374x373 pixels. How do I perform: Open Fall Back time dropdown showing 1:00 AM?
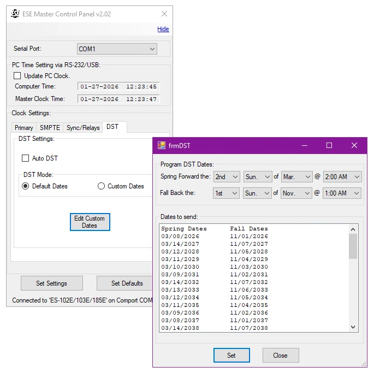pyautogui.click(x=342, y=193)
